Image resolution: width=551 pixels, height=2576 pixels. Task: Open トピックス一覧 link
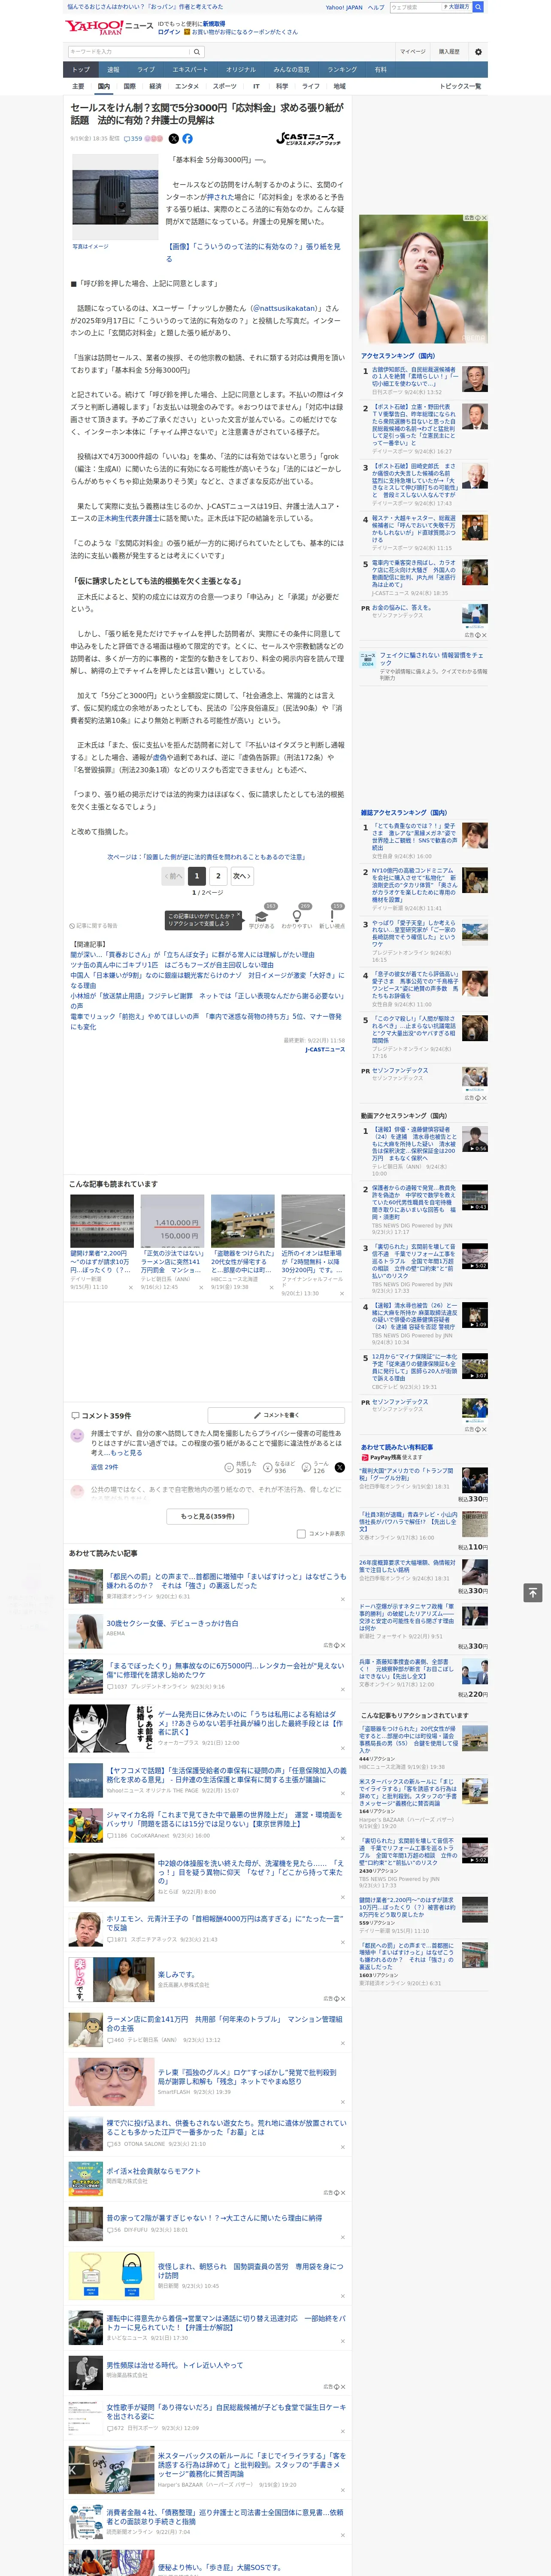pyautogui.click(x=460, y=86)
